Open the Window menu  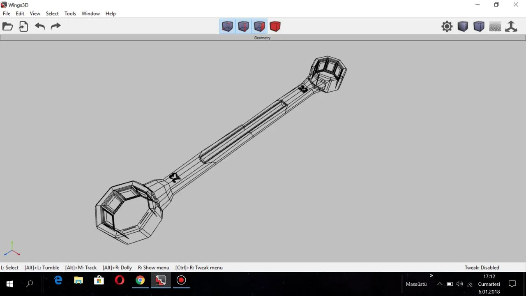pyautogui.click(x=91, y=14)
